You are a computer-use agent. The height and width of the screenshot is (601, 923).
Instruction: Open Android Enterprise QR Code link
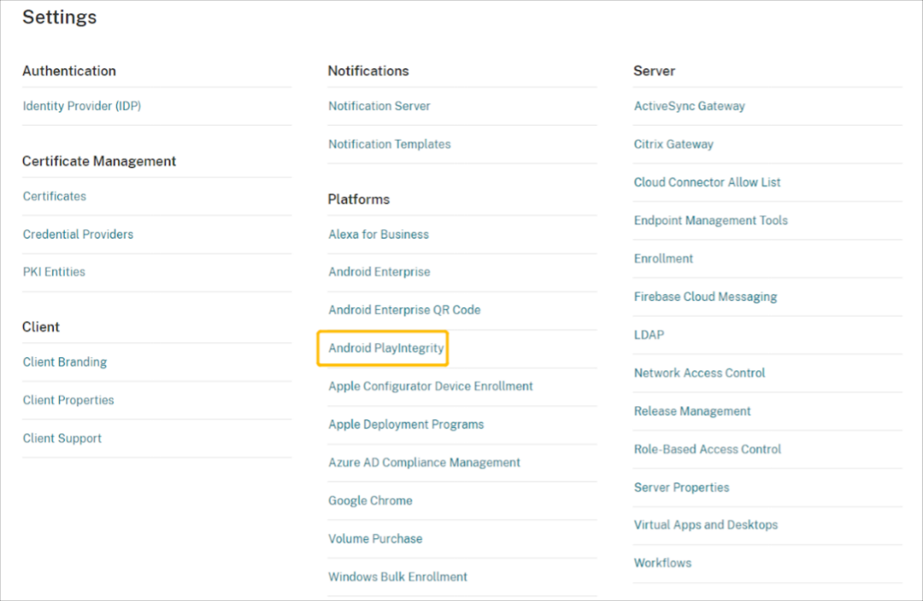[404, 310]
